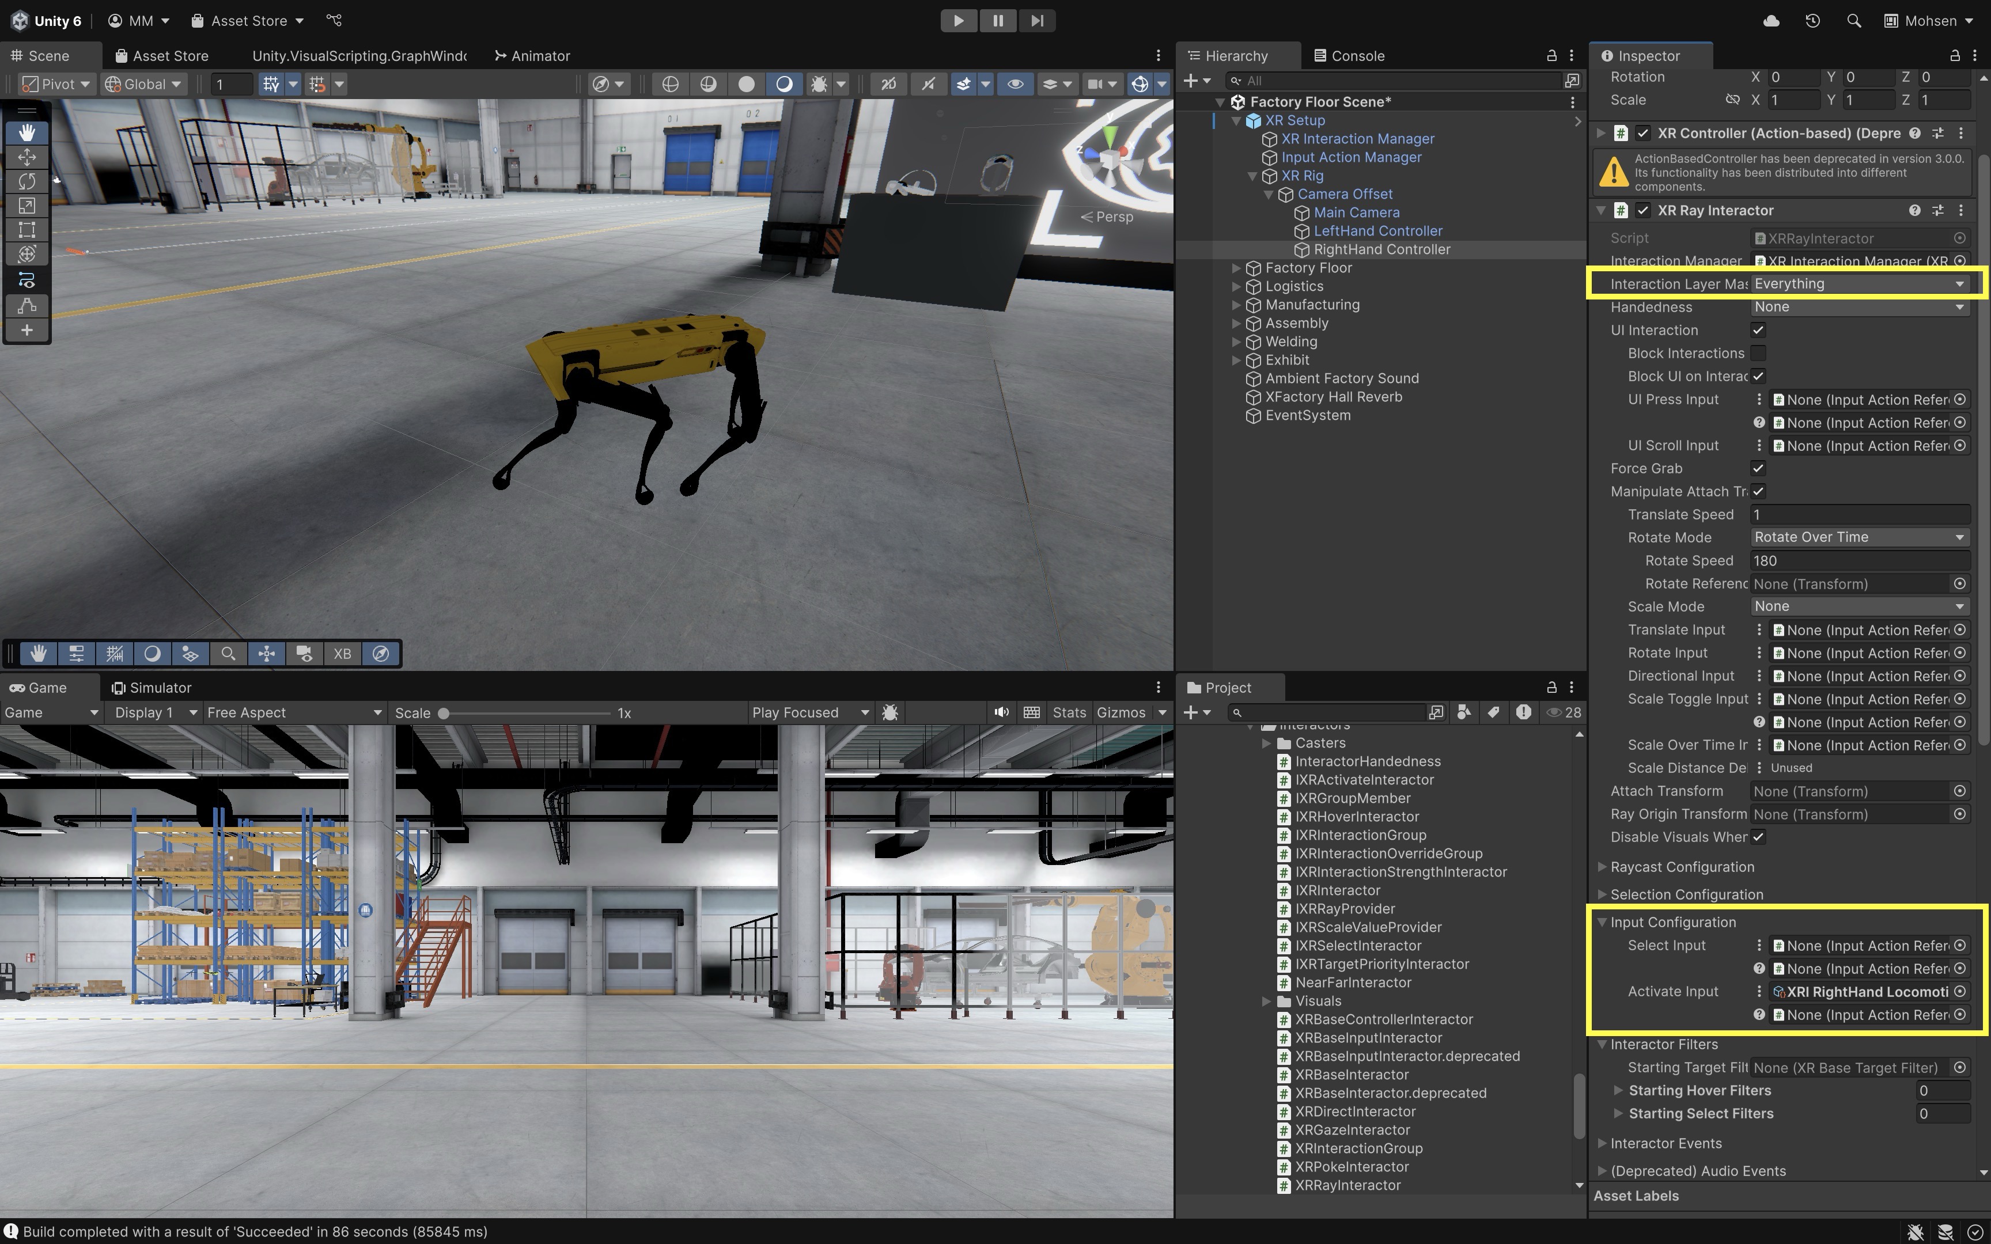This screenshot has height=1244, width=1991.
Task: Expand Selection Configuration section
Action: (x=1602, y=894)
